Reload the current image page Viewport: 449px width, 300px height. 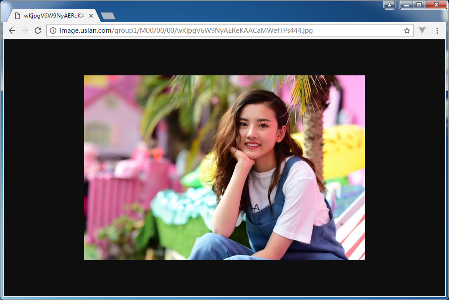pos(38,31)
